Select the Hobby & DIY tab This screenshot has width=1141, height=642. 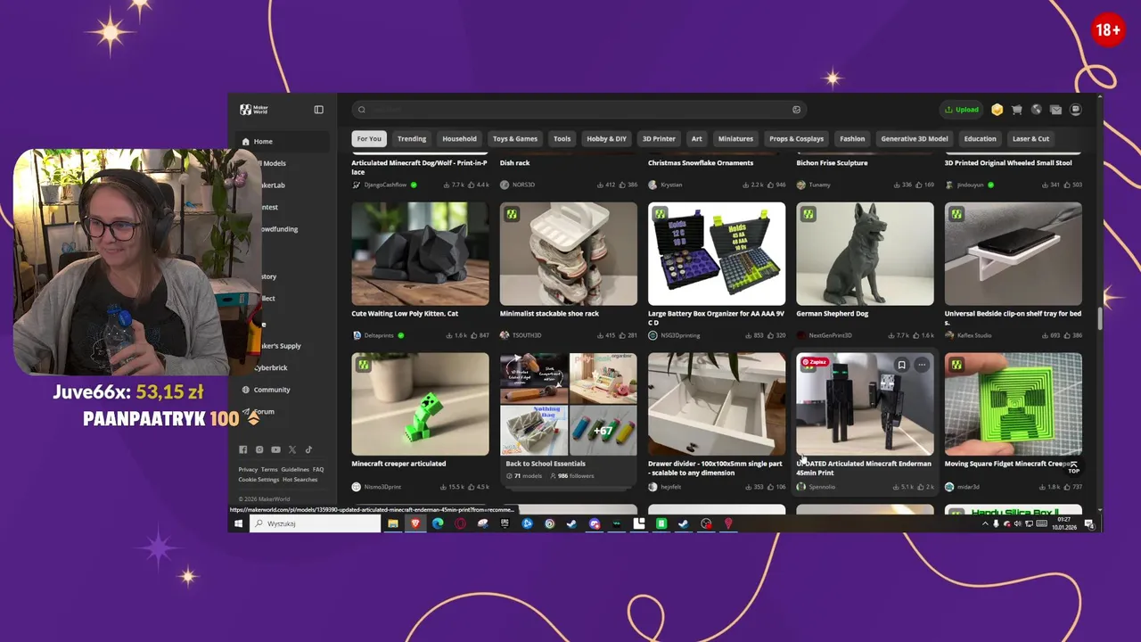pyautogui.click(x=606, y=138)
